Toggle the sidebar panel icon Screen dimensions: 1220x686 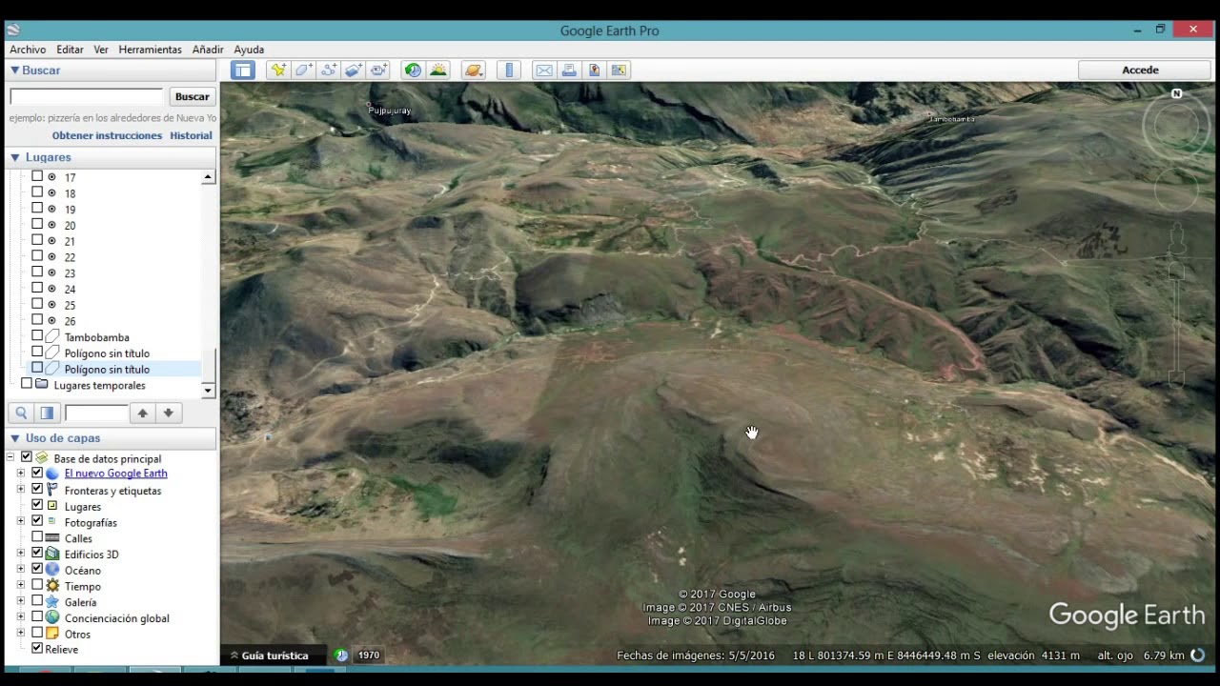pos(243,70)
